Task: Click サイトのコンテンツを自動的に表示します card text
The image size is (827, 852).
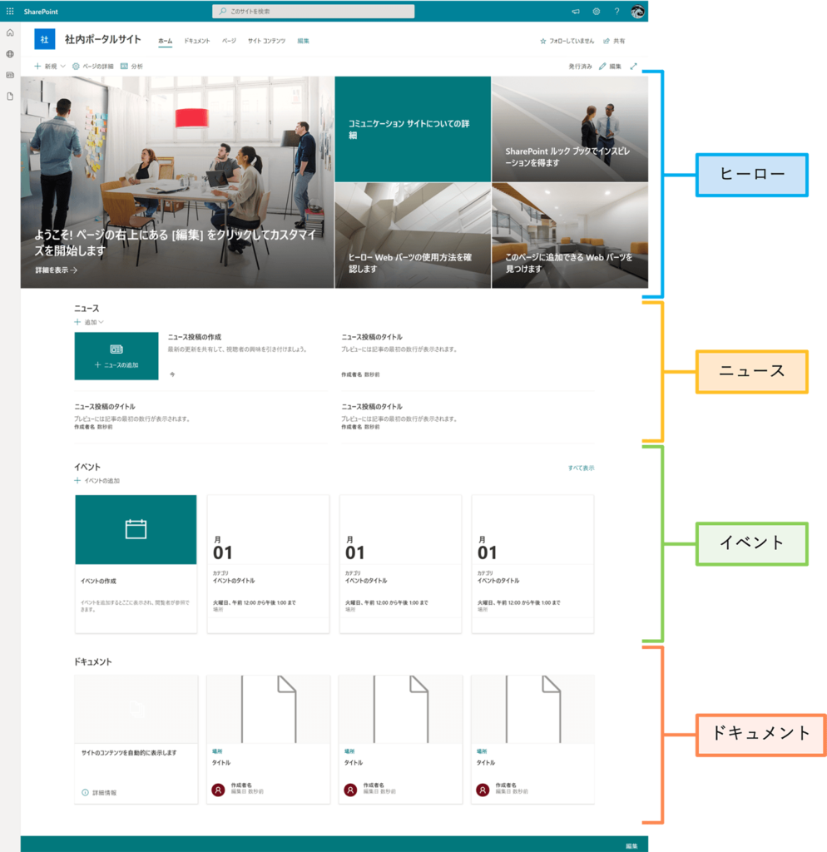Action: coord(129,752)
